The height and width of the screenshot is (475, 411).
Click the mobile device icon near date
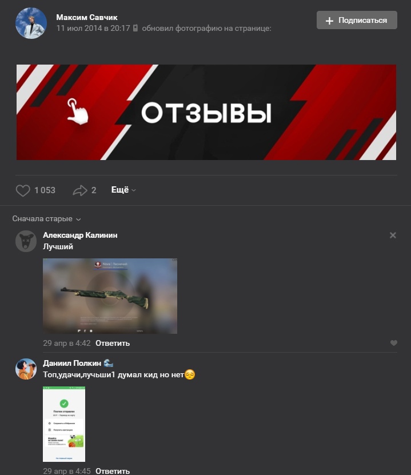[135, 28]
